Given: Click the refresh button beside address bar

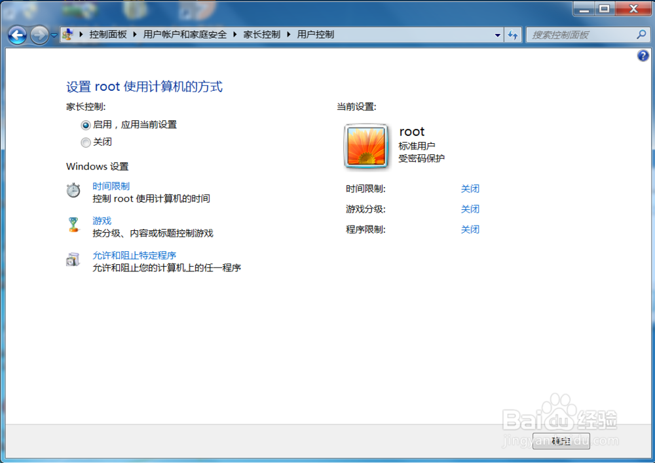Looking at the screenshot, I should coord(513,35).
